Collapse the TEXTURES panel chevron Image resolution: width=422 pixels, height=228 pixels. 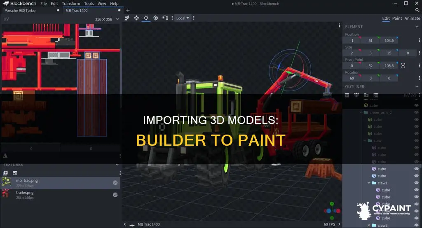117,165
